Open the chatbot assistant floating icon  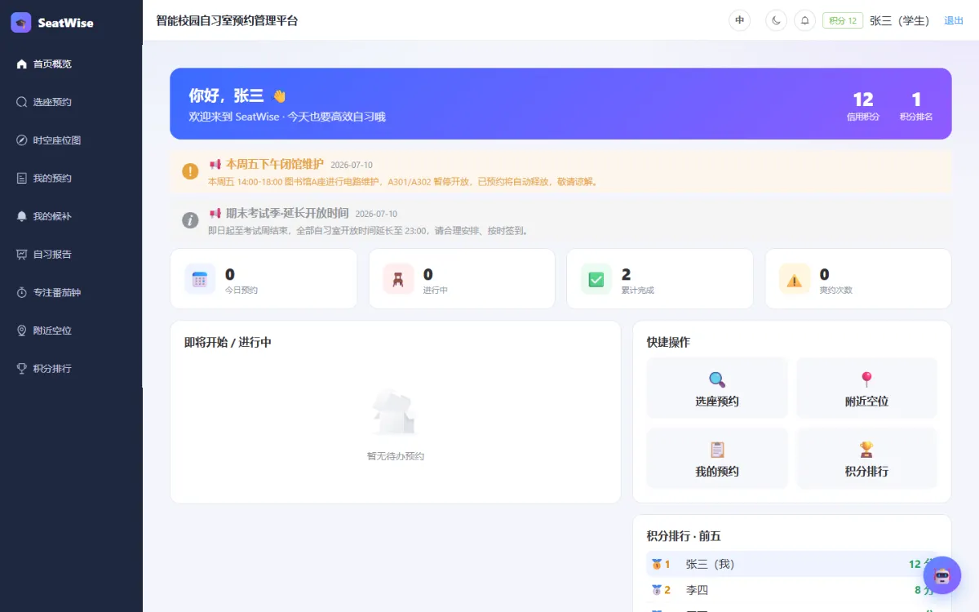point(942,575)
